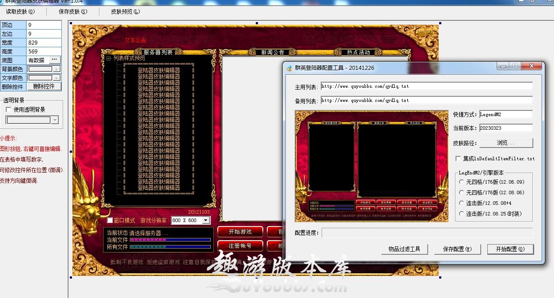The height and width of the screenshot is (298, 554).
Task: Toggle the 窗口模式 checkbox
Action: (110, 220)
